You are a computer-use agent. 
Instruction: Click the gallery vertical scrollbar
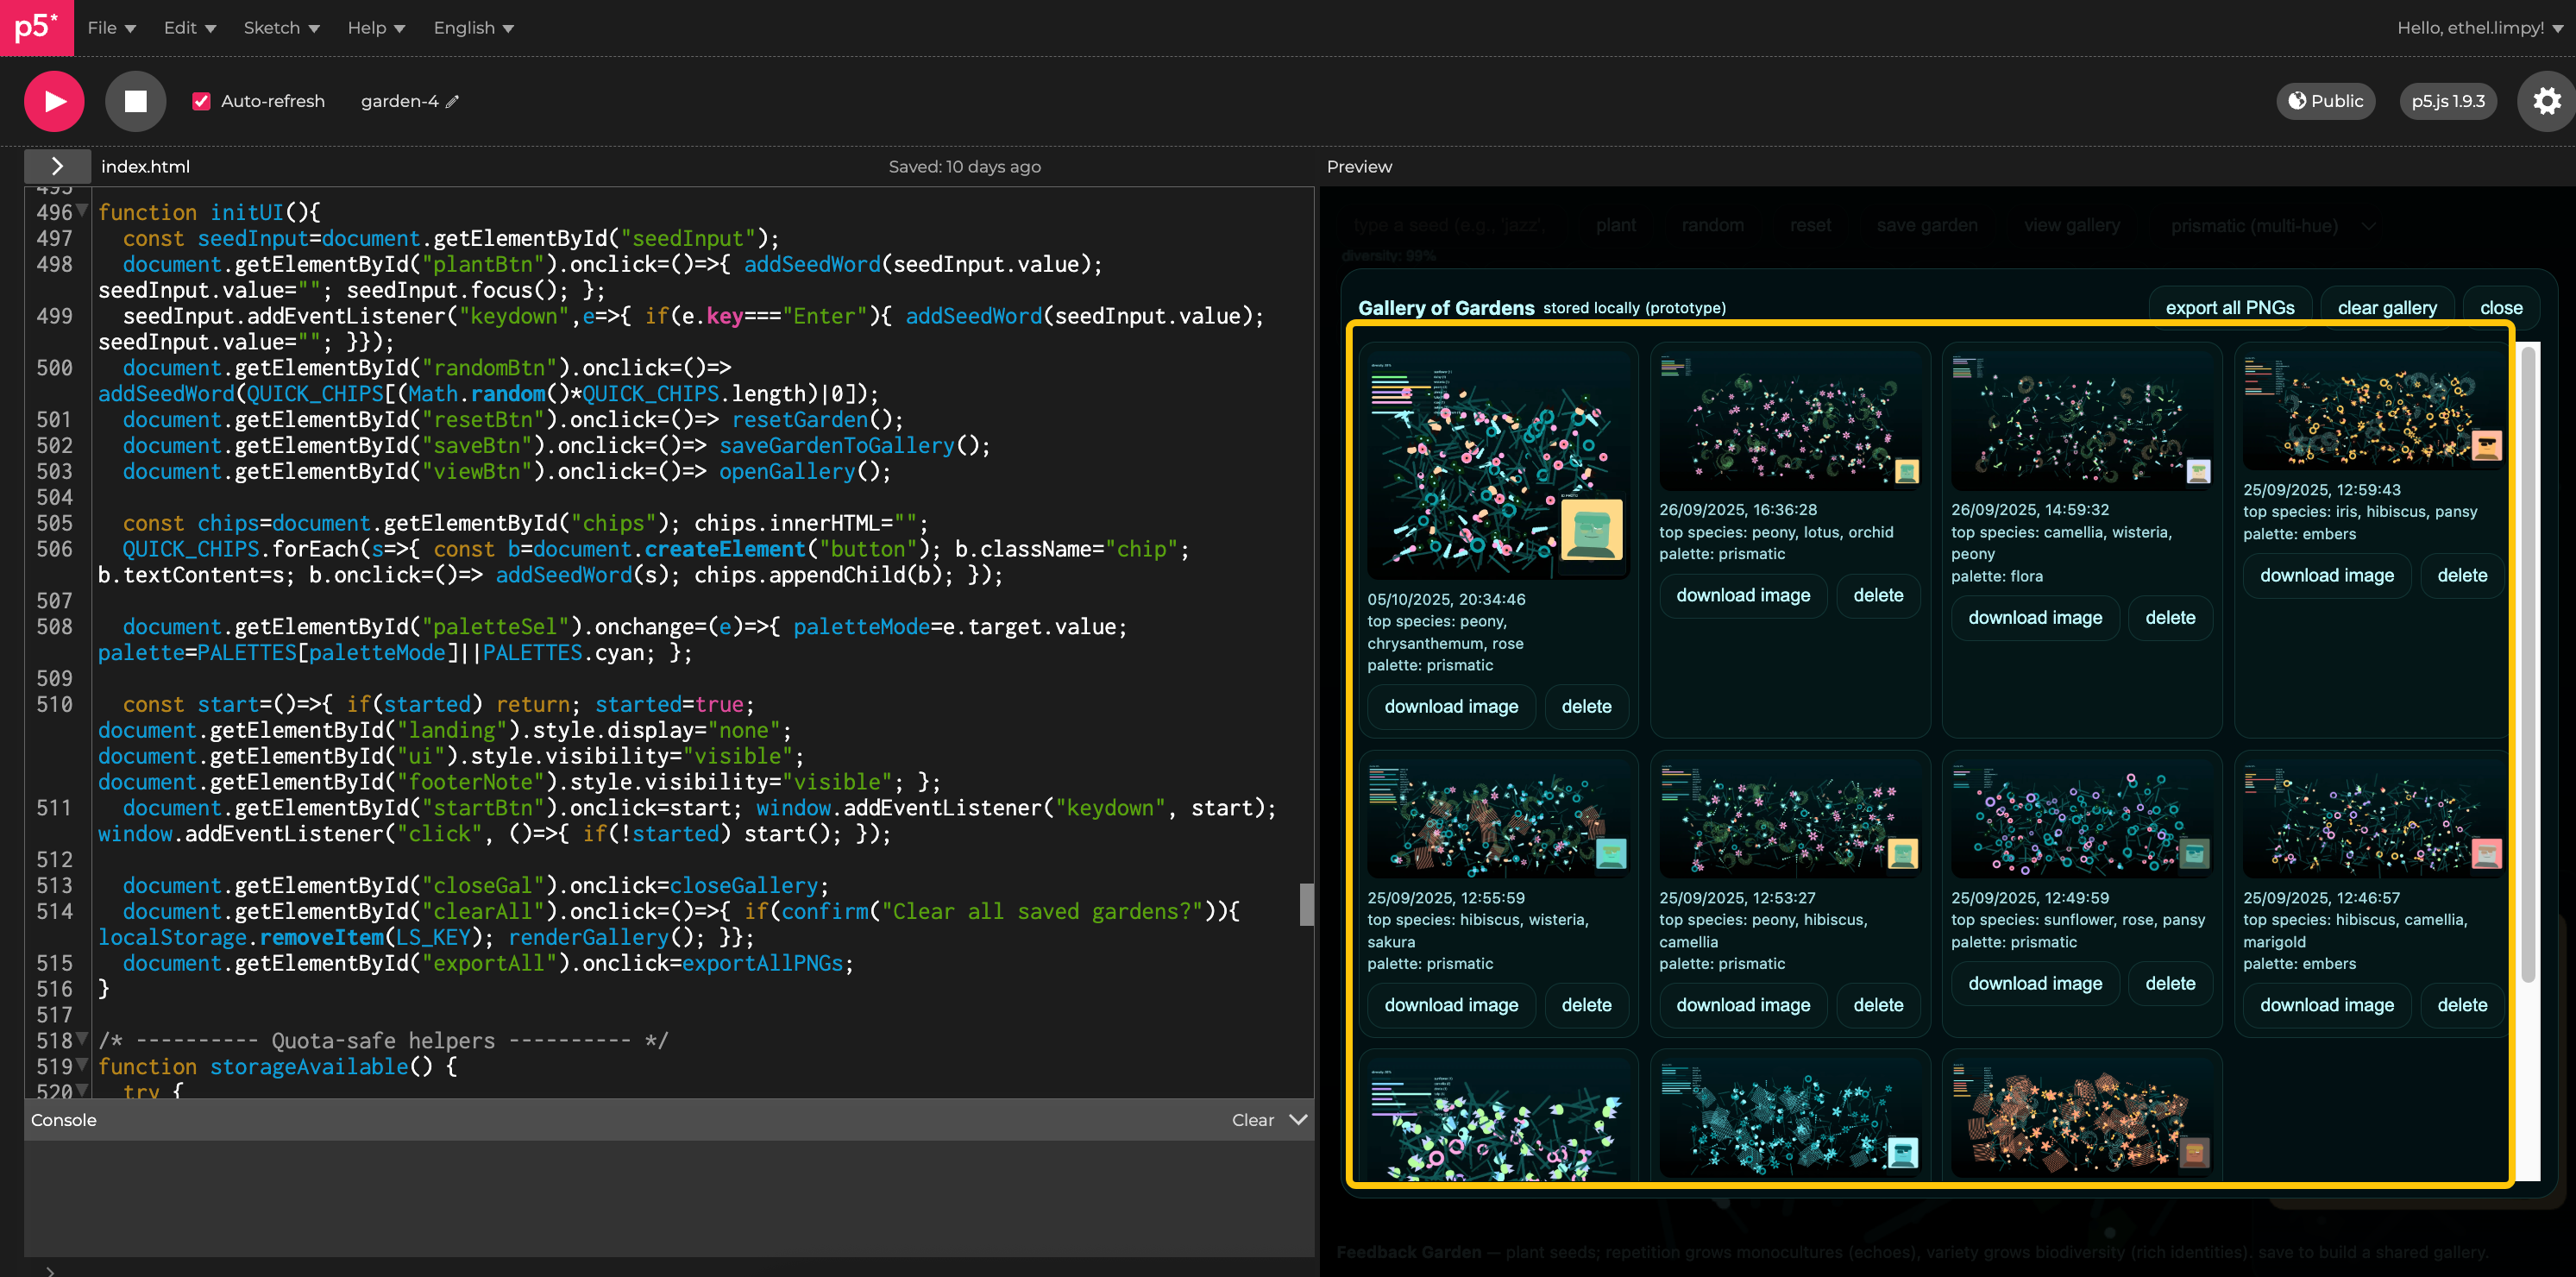click(2528, 660)
